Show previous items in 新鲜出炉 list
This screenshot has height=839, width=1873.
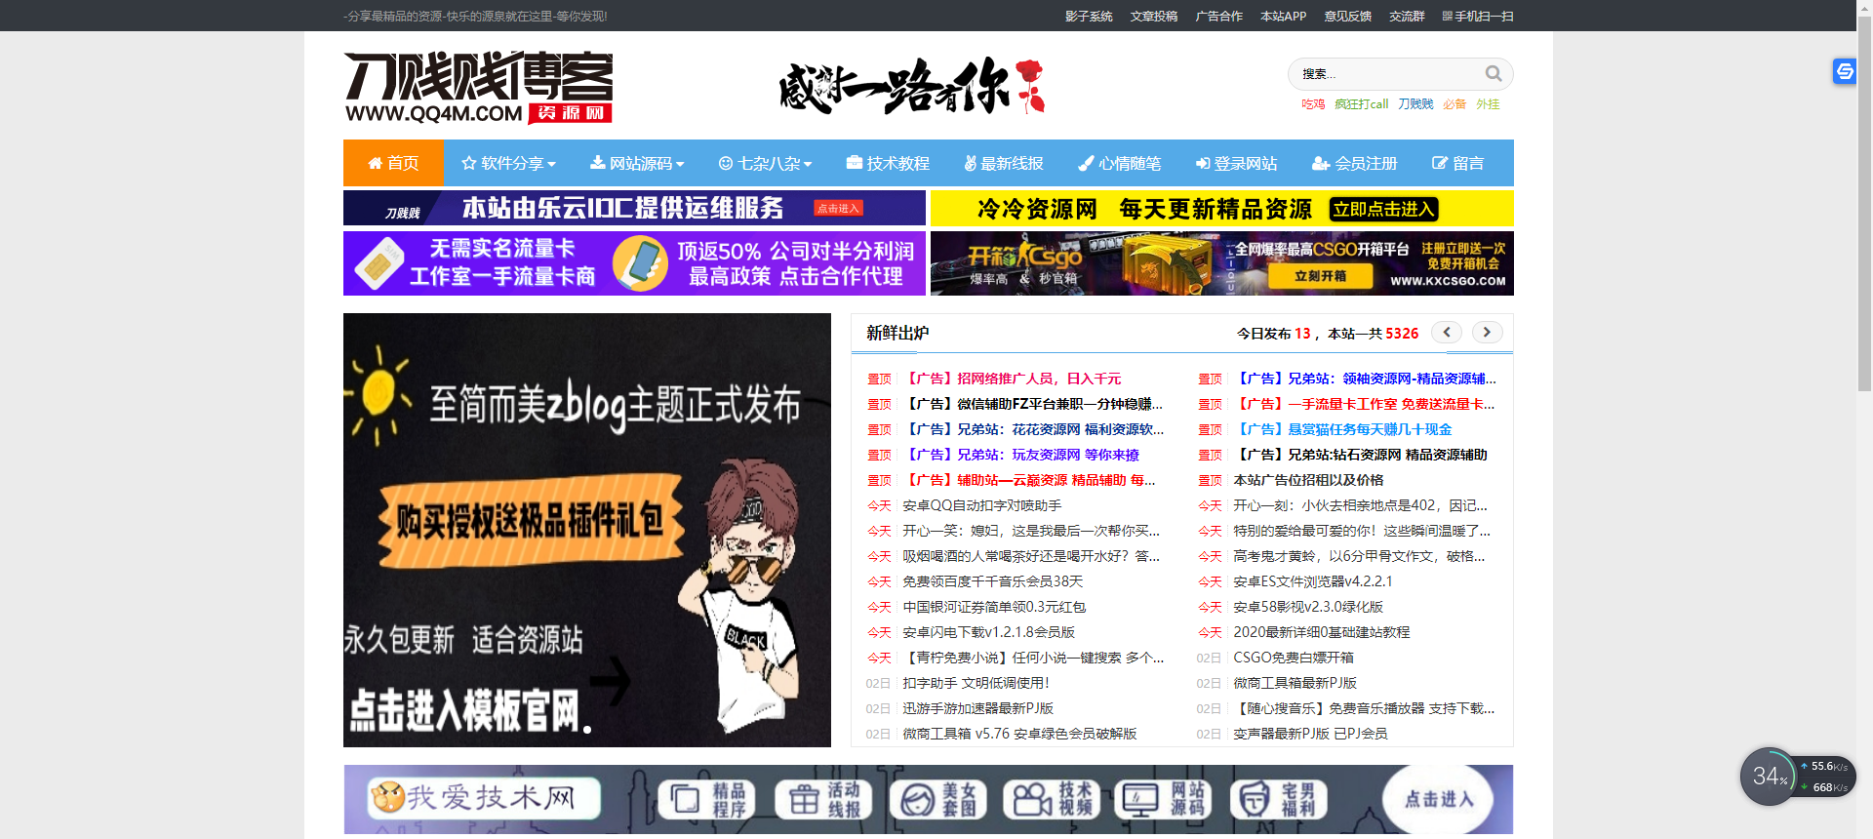[x=1447, y=333]
